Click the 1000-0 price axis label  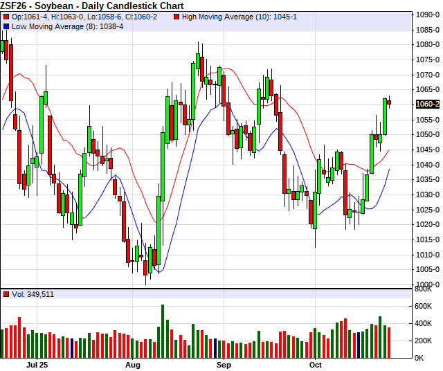(426, 284)
